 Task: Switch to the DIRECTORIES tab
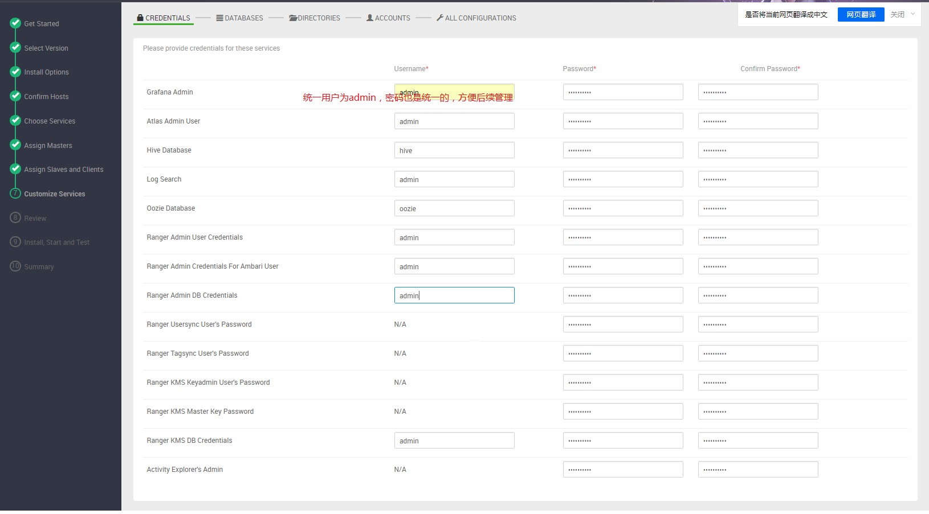(x=315, y=18)
